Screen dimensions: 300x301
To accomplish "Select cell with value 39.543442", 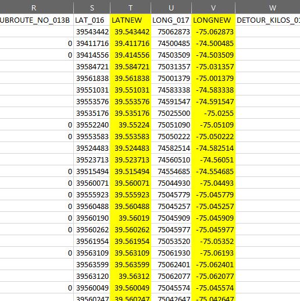I will coord(130,31).
